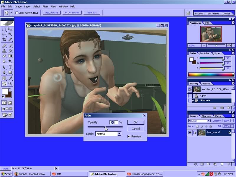Select the Rectangular Marquee tool
This screenshot has width=236, height=177.
click(4, 29)
